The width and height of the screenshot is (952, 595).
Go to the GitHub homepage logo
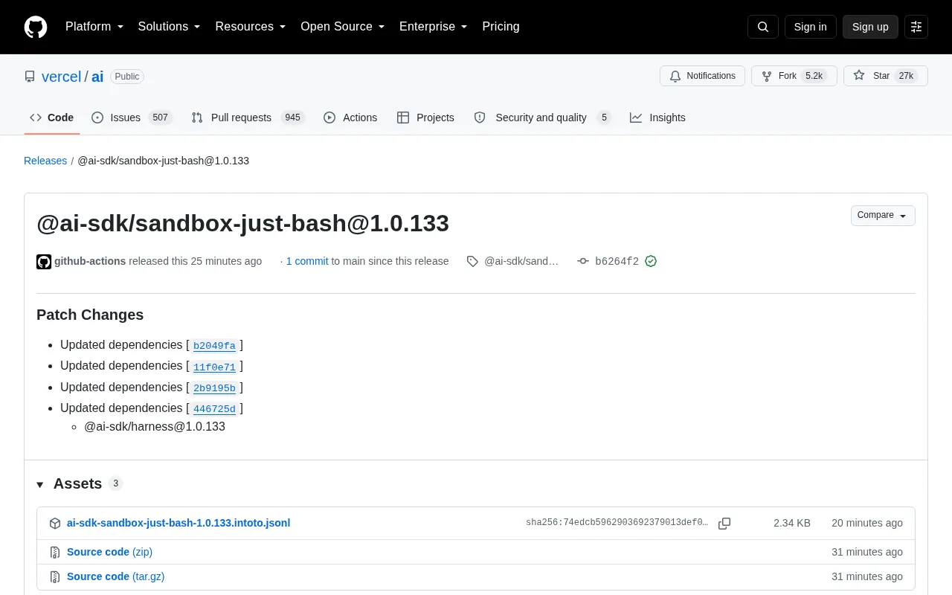click(x=36, y=27)
